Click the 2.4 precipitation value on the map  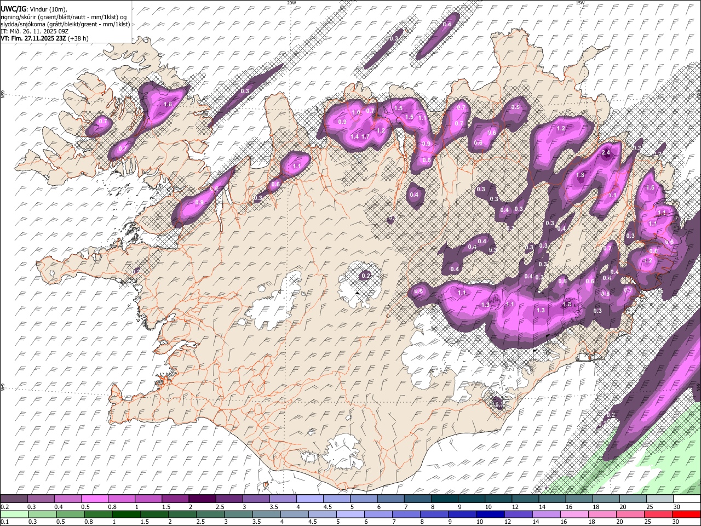pyautogui.click(x=606, y=153)
